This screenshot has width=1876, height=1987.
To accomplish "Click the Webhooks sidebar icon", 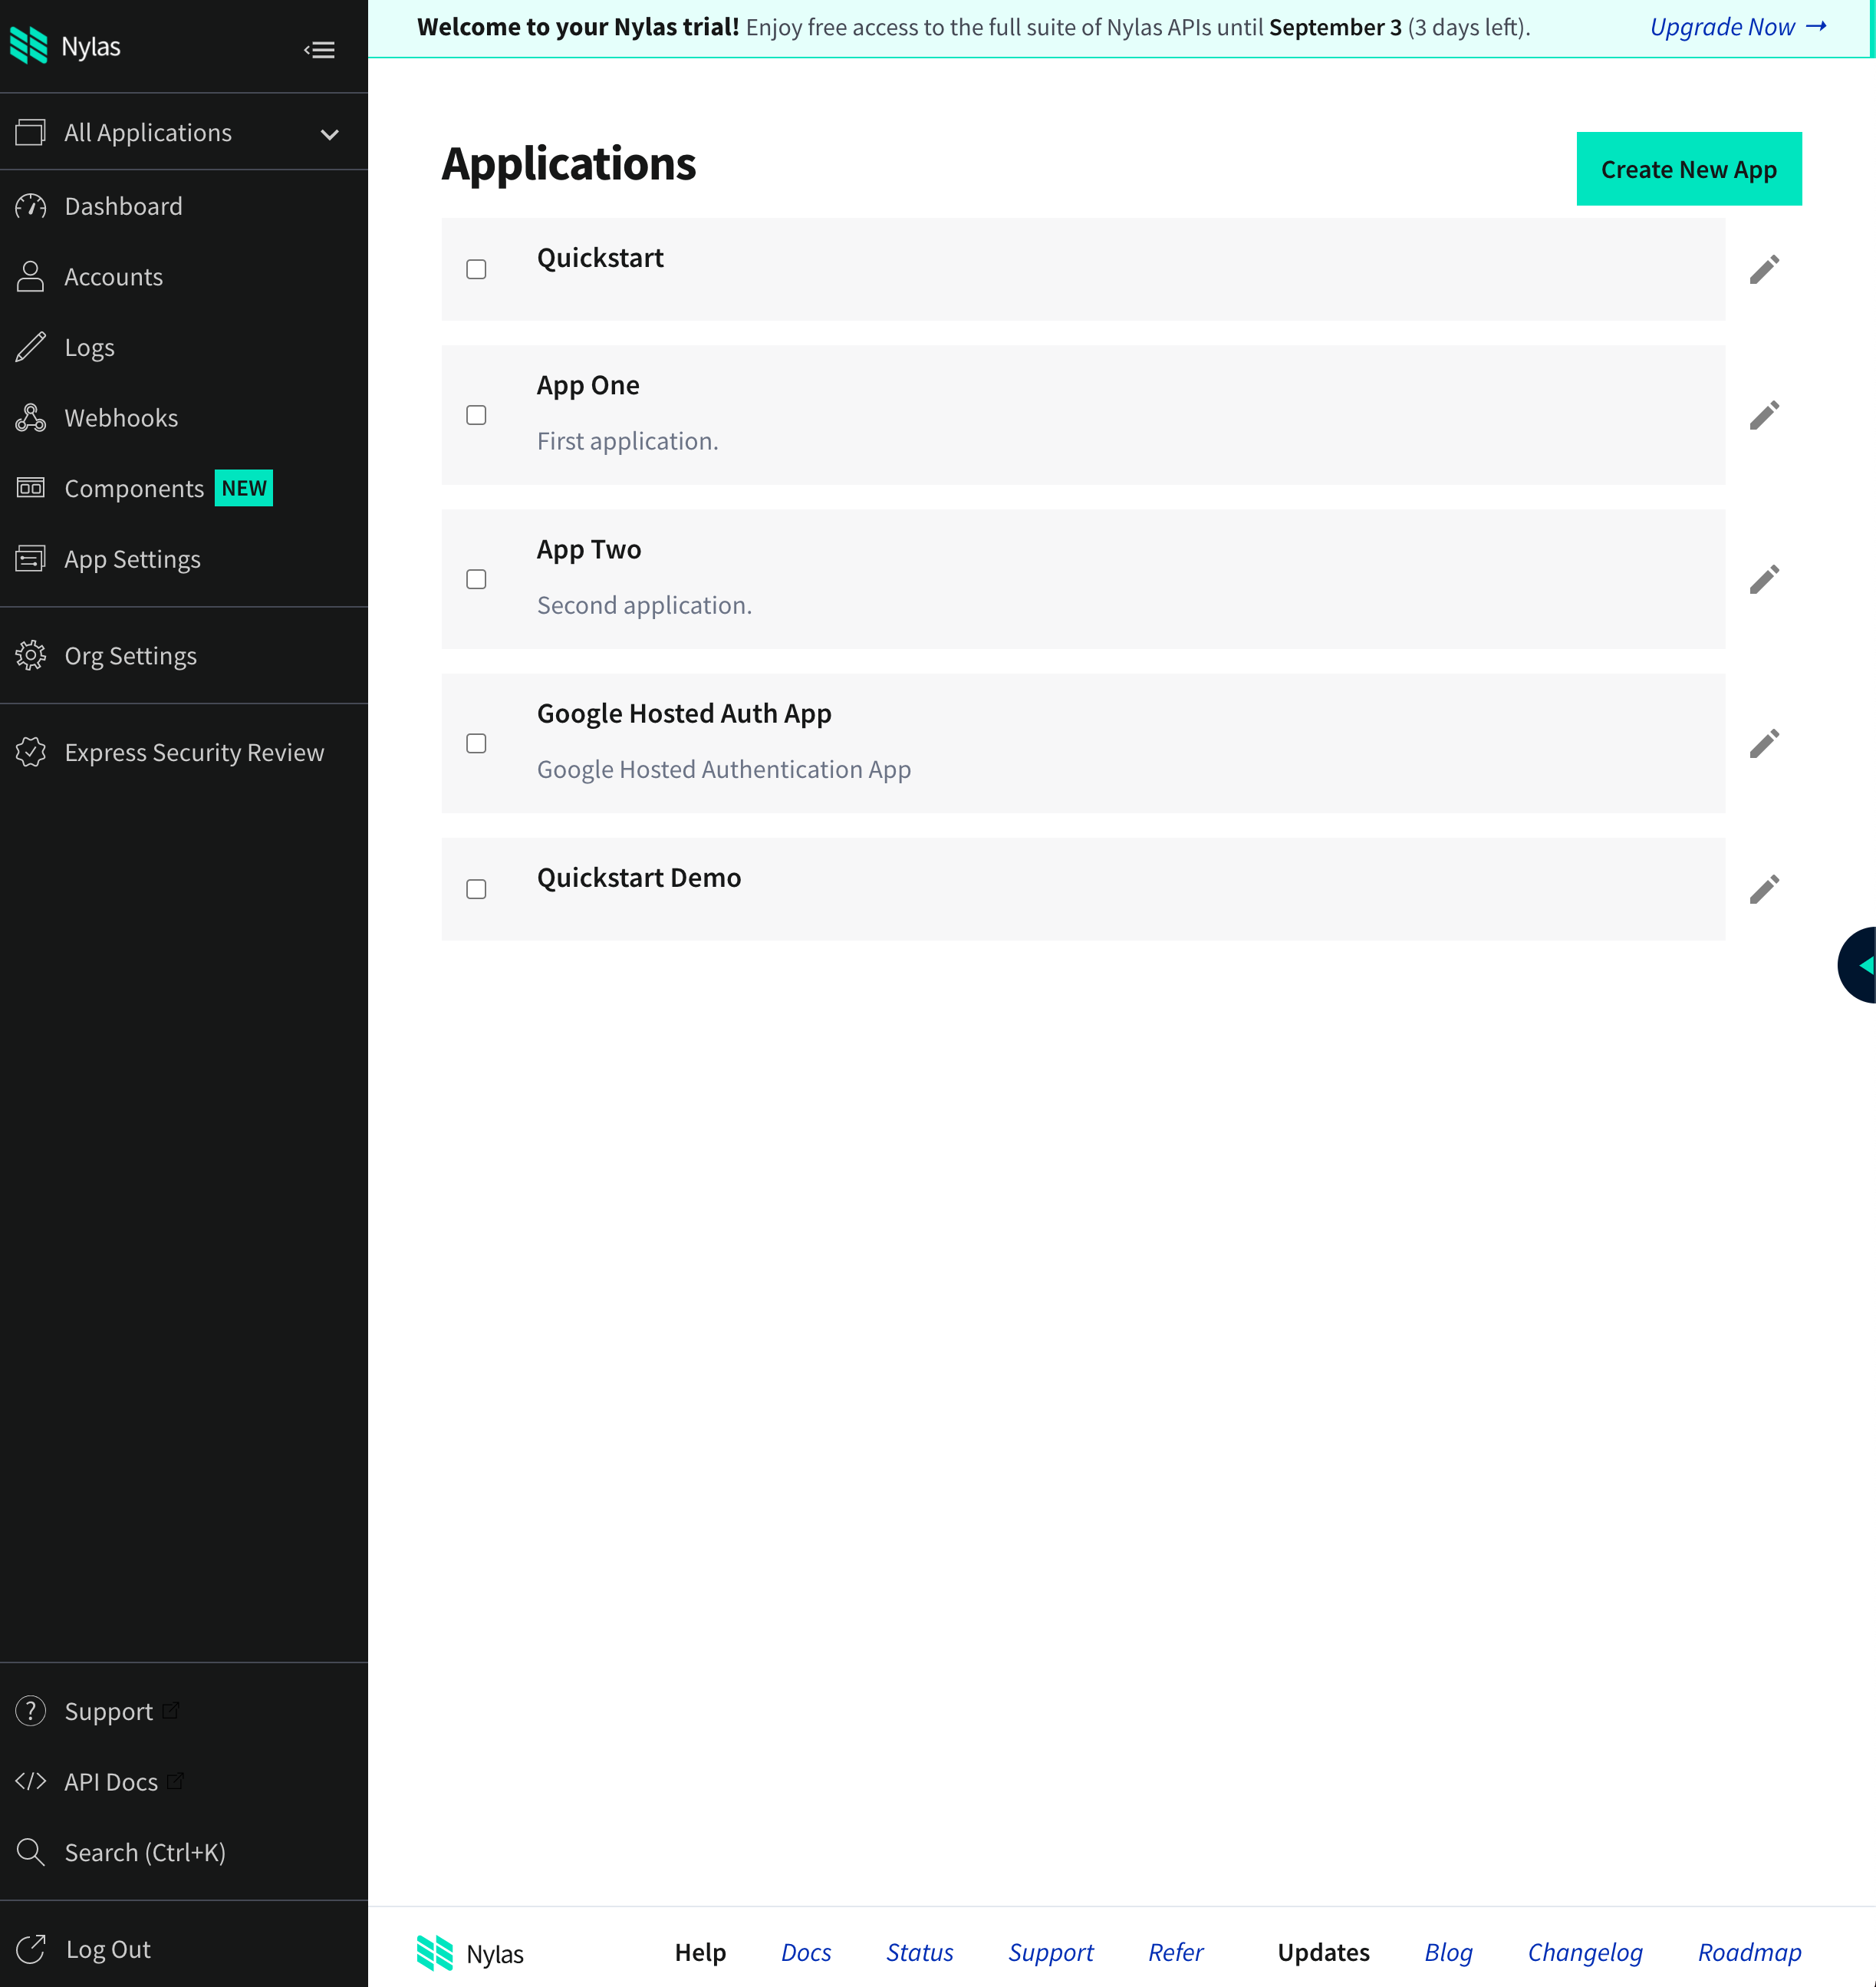I will point(30,417).
